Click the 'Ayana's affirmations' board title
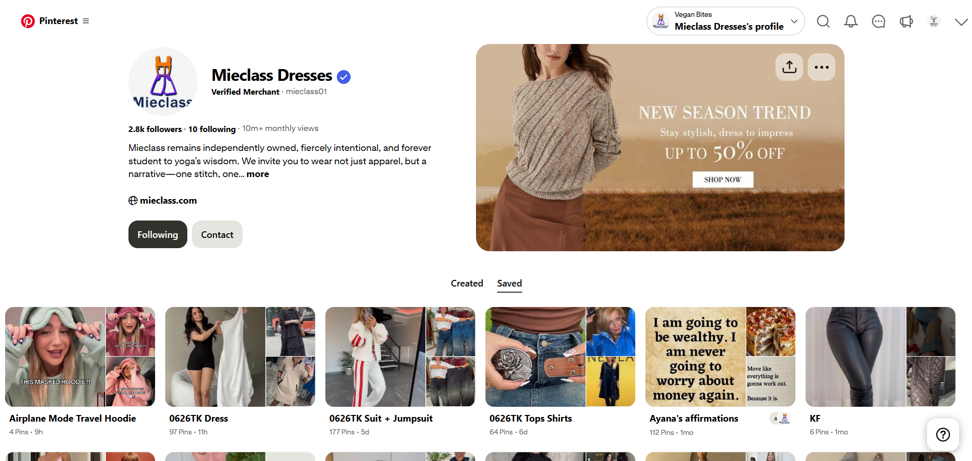Image resolution: width=972 pixels, height=461 pixels. click(694, 419)
